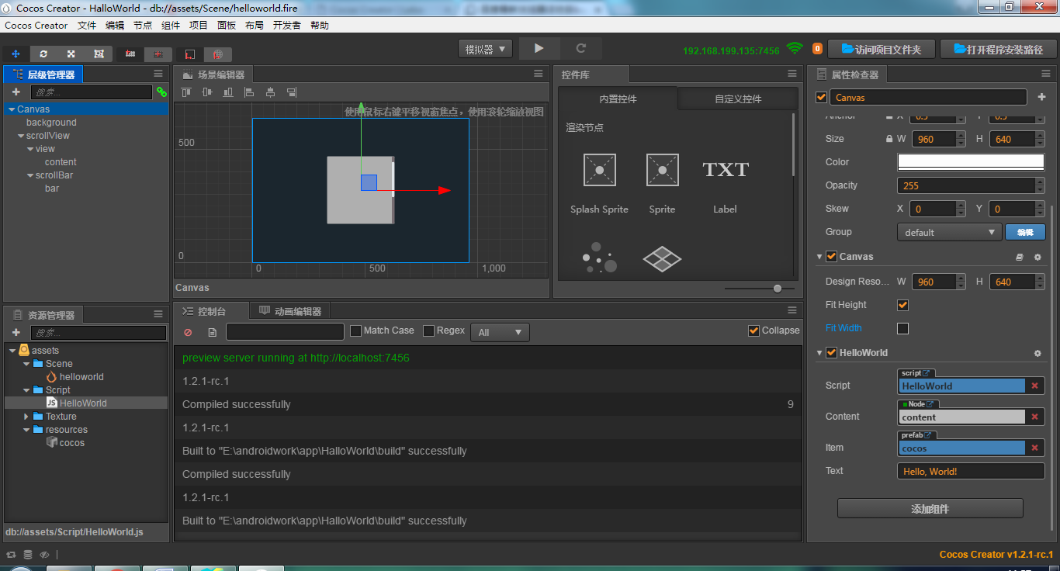
Task: Select the Rect transform tool
Action: [x=99, y=54]
